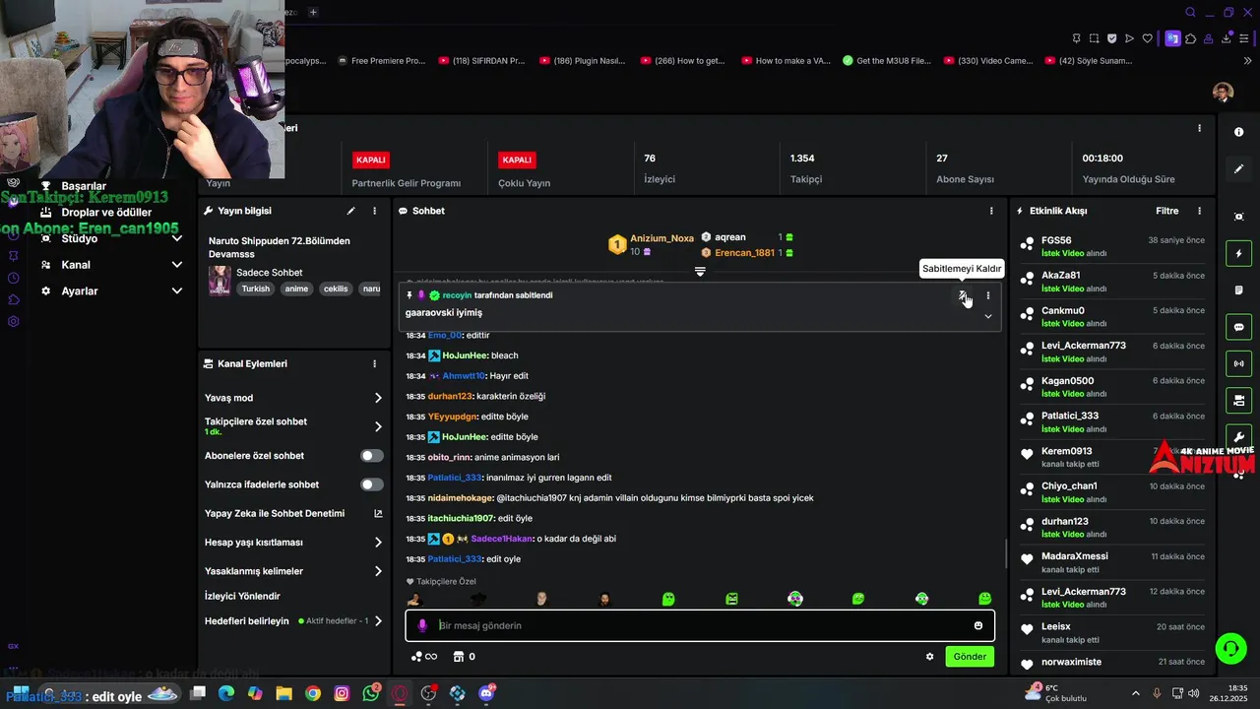1260x709 pixels.
Task: Click the browser search magnifier icon
Action: click(x=1190, y=12)
